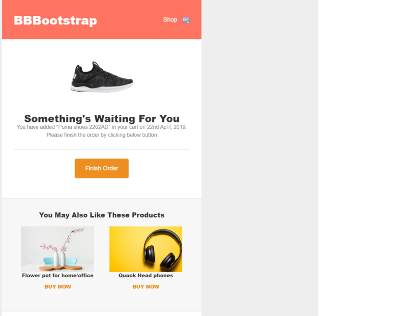This screenshot has width=399, height=316.
Task: Click the Puma shoe product image
Action: pos(102,77)
